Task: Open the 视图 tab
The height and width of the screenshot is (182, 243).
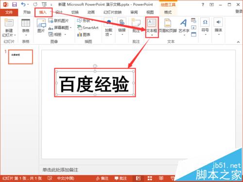Action: pos(150,12)
